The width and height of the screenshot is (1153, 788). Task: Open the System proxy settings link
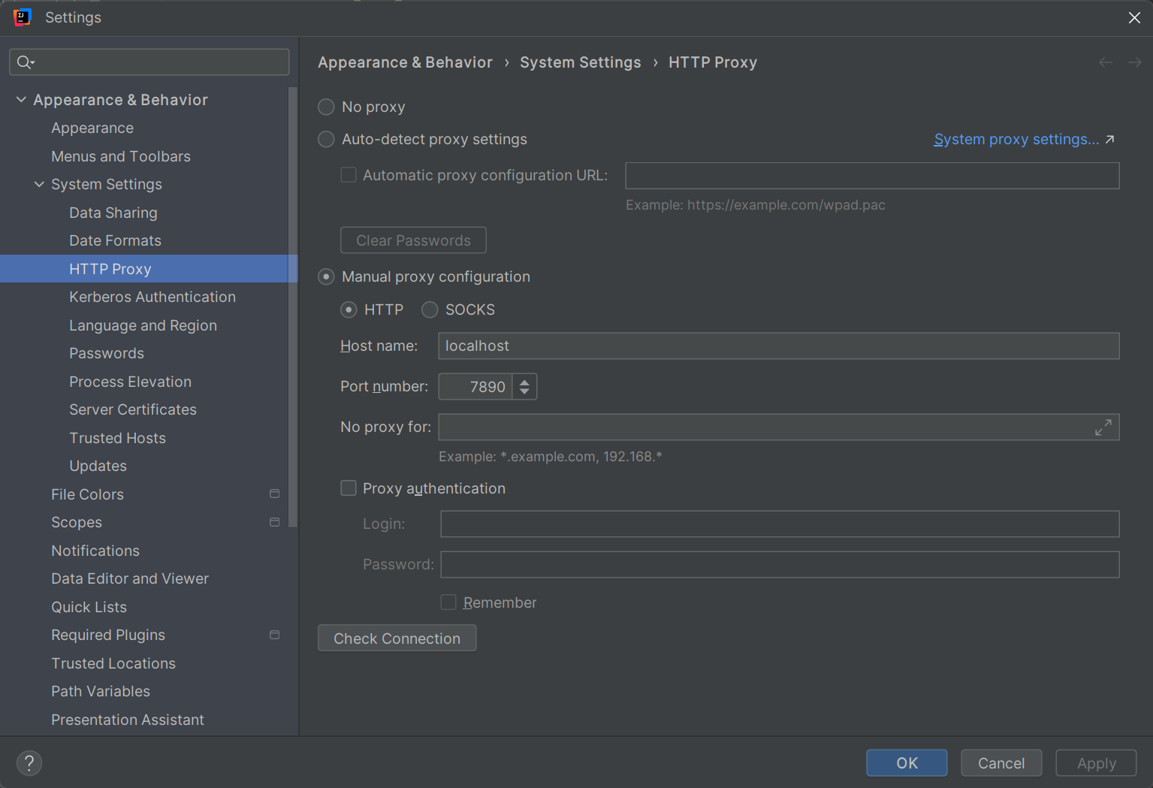click(1016, 140)
